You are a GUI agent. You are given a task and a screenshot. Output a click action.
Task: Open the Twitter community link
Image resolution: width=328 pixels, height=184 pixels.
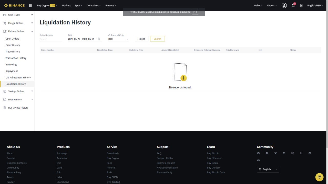[x=275, y=153]
